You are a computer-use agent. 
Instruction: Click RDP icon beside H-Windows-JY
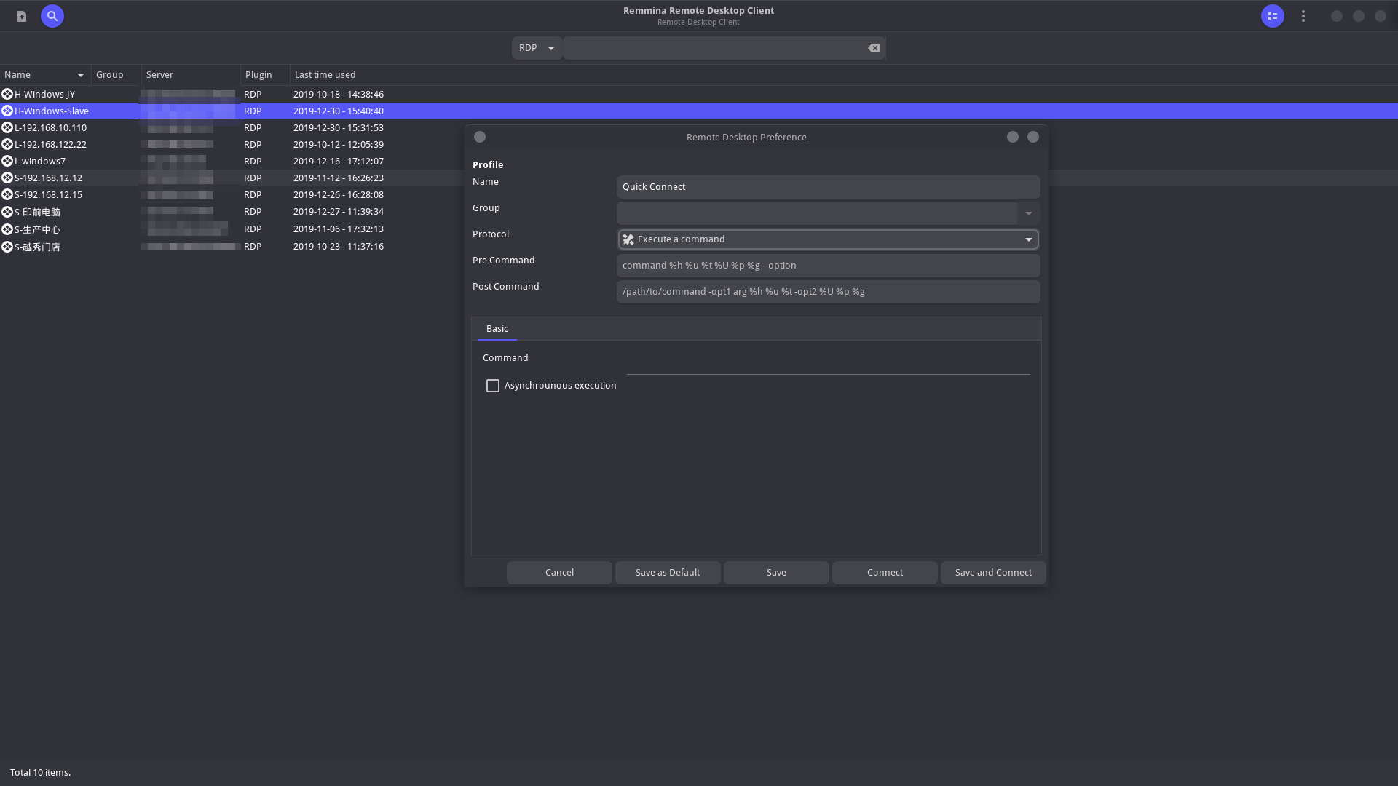(x=7, y=94)
